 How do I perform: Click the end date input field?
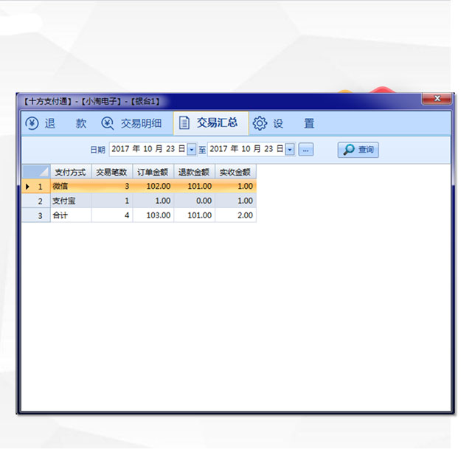tap(246, 150)
